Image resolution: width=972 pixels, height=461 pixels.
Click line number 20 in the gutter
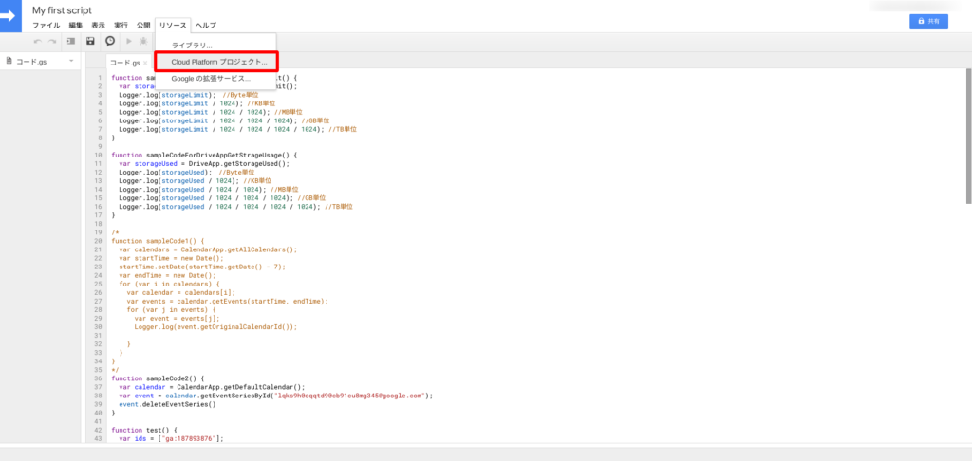[98, 241]
